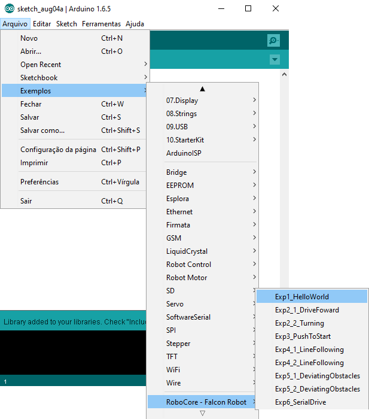Open the ArduinoISP example

(203, 153)
